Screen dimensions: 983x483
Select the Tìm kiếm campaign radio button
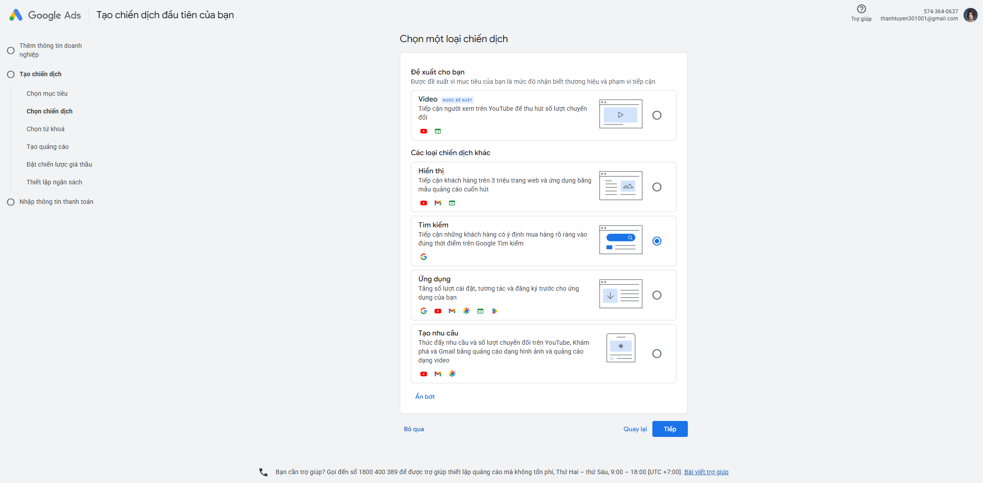tap(657, 241)
